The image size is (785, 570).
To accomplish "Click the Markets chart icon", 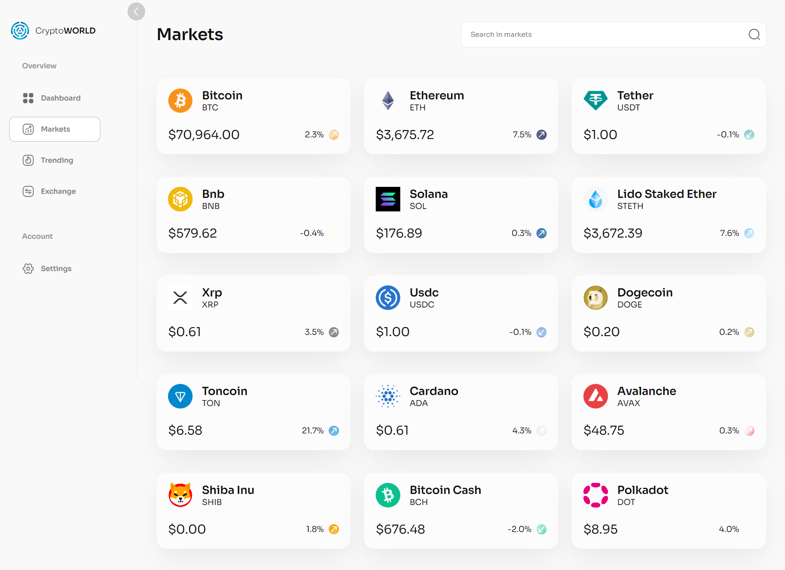I will click(28, 129).
